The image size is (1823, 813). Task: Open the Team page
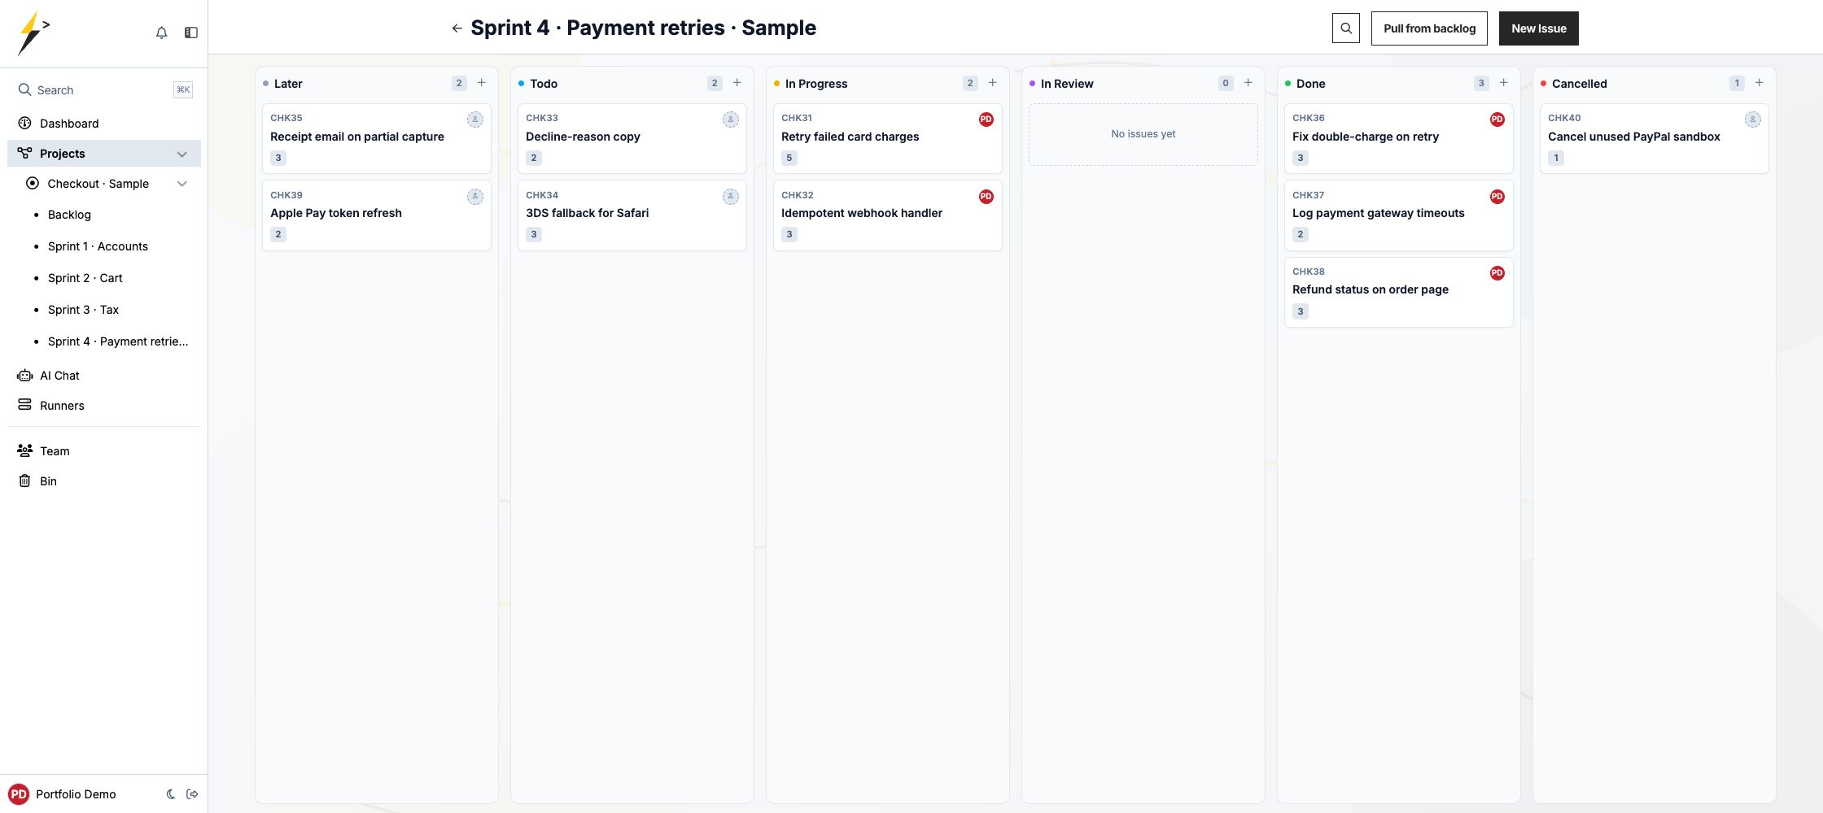[104, 451]
